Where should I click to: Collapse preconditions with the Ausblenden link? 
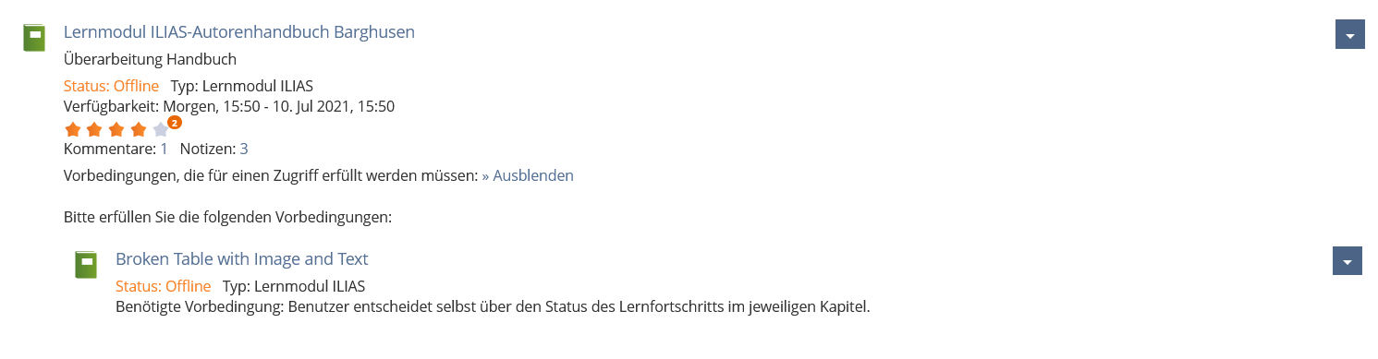528,175
